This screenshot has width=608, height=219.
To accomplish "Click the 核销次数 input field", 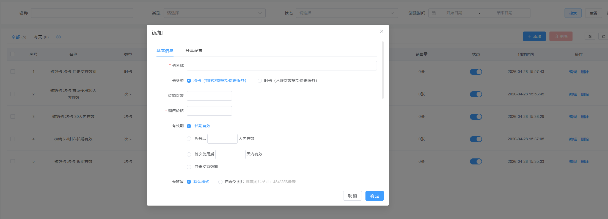I will (209, 96).
